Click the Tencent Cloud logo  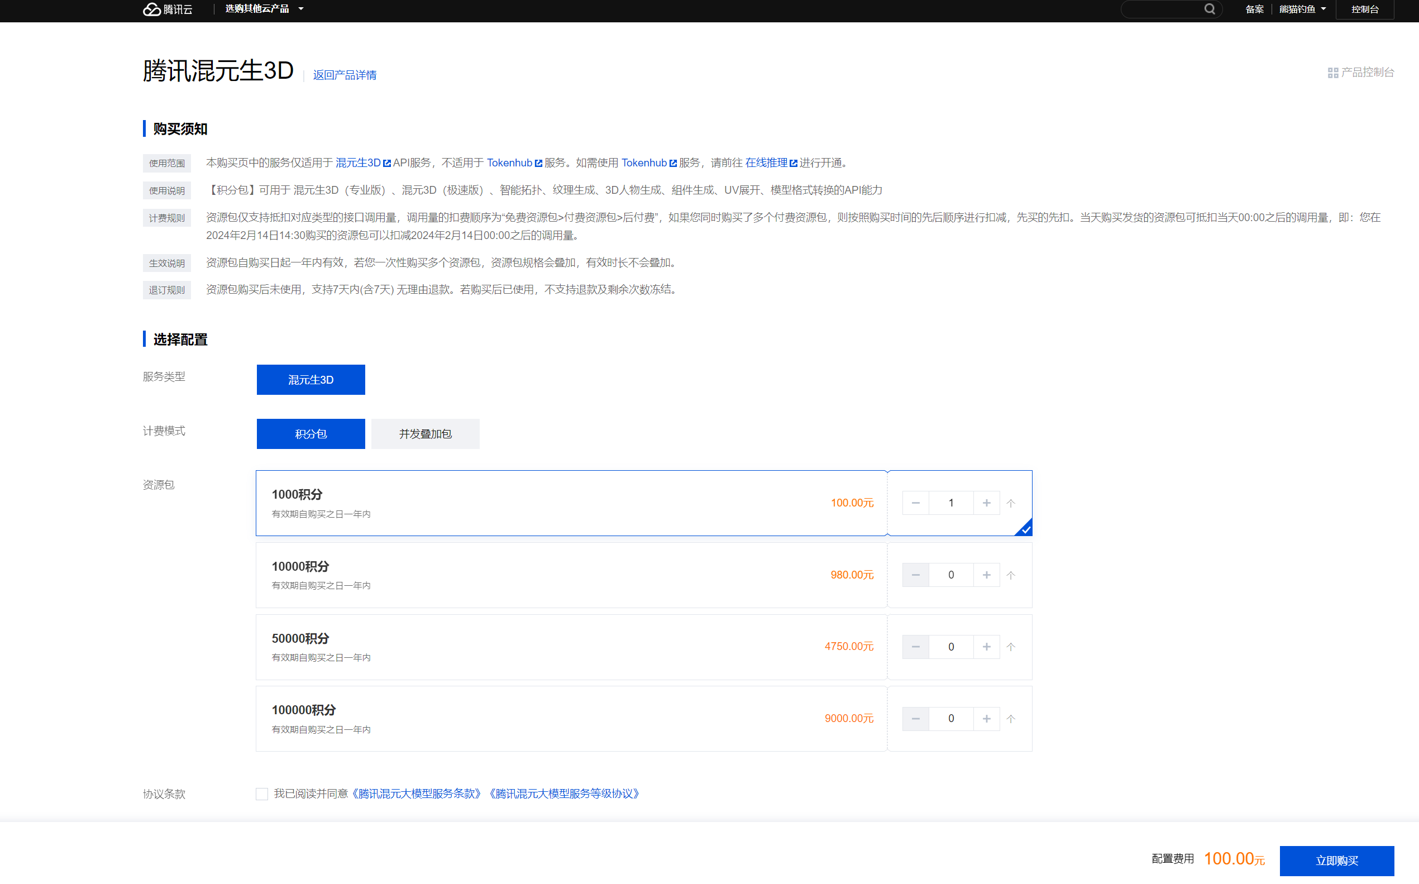168,9
